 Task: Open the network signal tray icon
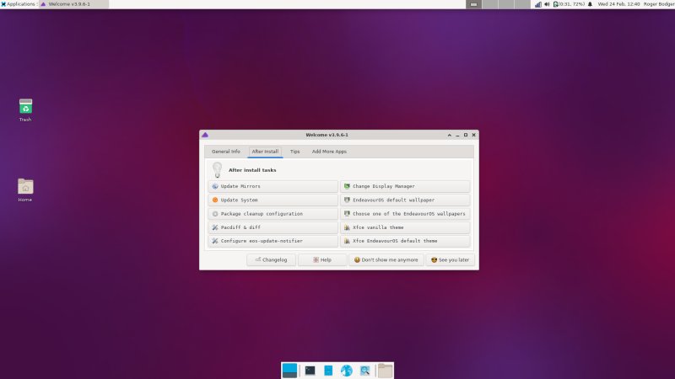(x=538, y=4)
